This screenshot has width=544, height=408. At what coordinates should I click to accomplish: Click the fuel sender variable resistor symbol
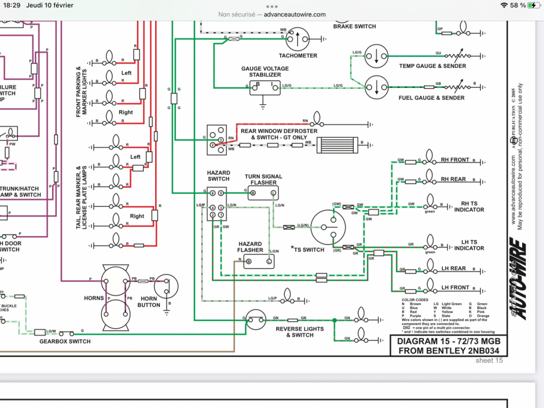tap(458, 87)
